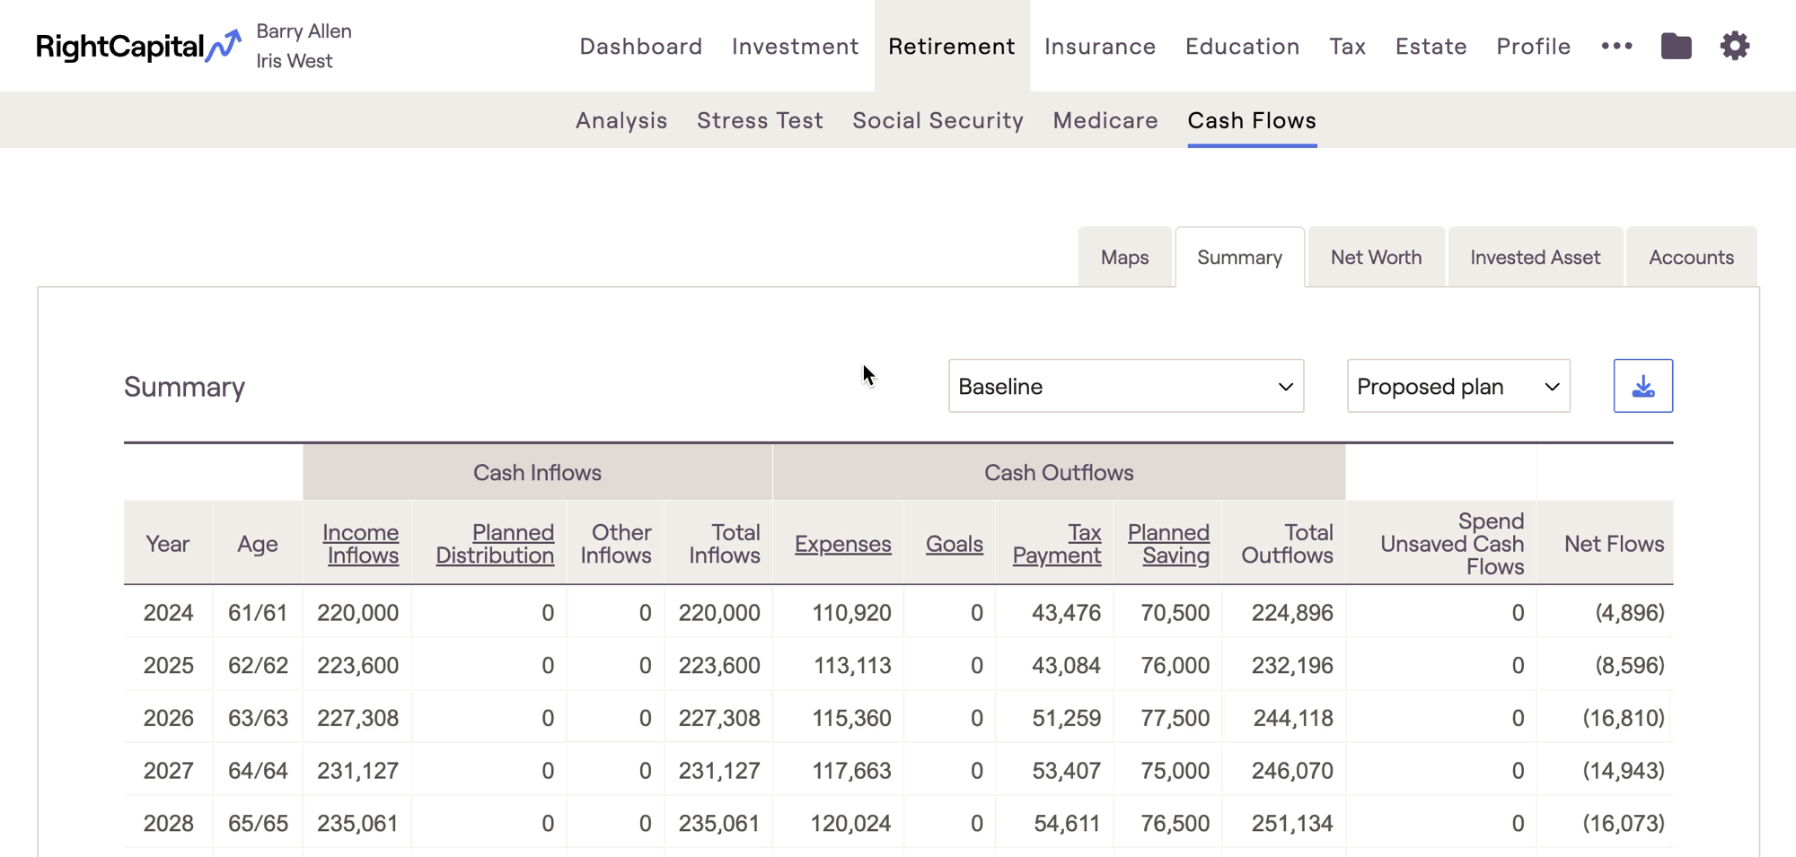This screenshot has height=857, width=1796.
Task: Click the 2028 year row cell
Action: [169, 824]
